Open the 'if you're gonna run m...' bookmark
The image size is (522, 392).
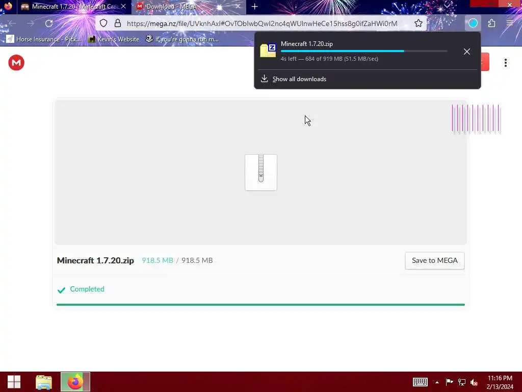click(182, 39)
